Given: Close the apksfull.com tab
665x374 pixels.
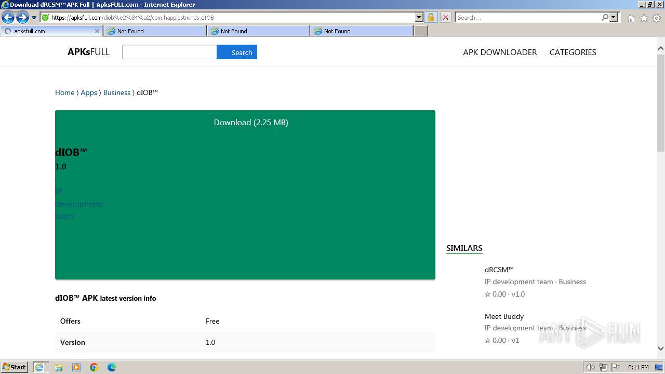Looking at the screenshot, I should [x=97, y=31].
